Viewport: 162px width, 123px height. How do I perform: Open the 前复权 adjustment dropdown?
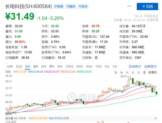[153, 72]
